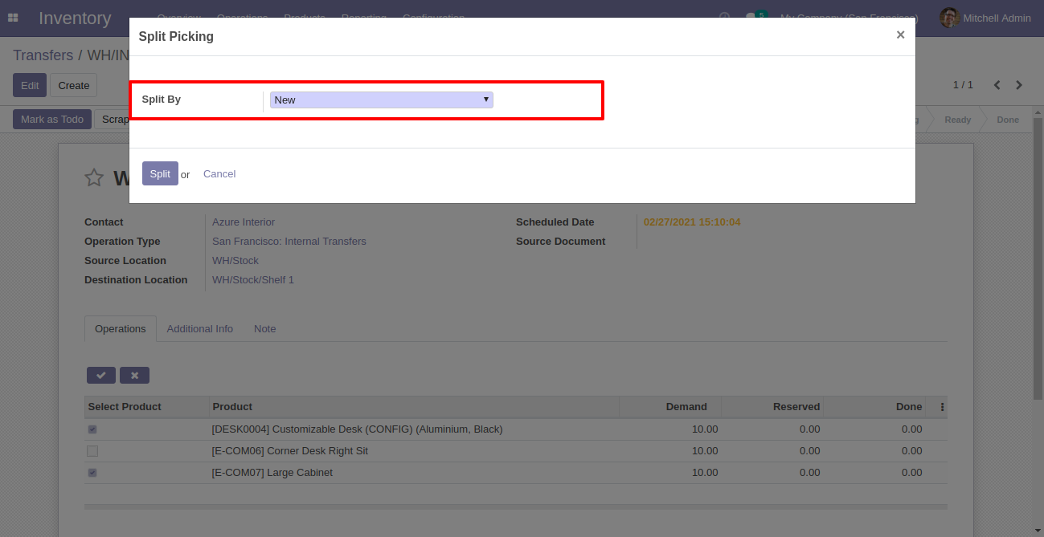Click the Split button
The image size is (1044, 537).
coord(160,173)
